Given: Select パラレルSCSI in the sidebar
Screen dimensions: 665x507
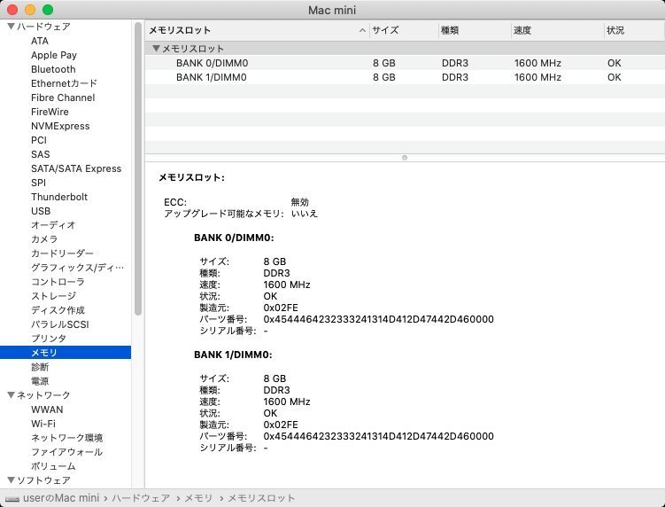Looking at the screenshot, I should 60,324.
